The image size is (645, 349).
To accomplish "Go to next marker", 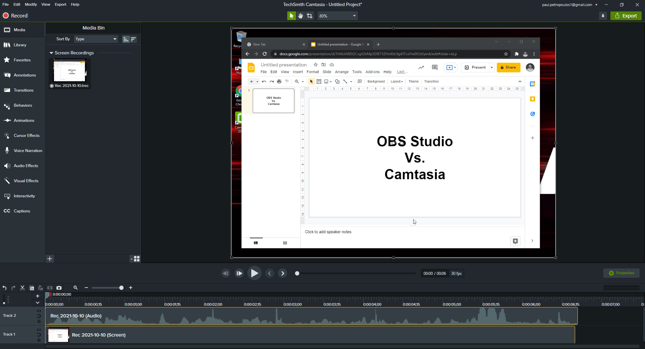I will click(283, 273).
